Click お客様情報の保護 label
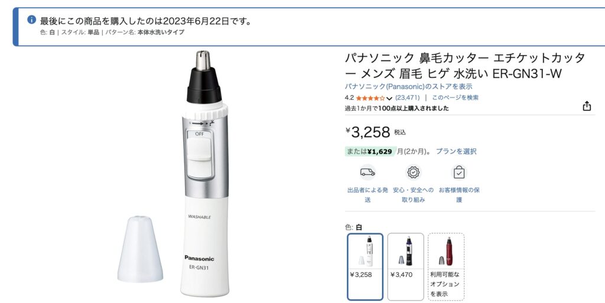The width and height of the screenshot is (605, 303). click(x=459, y=195)
